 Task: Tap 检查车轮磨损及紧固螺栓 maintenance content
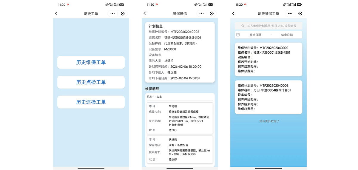click(x=183, y=112)
